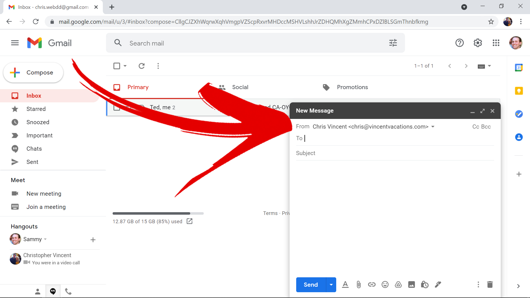Refresh the inbox list
Image resolution: width=530 pixels, height=298 pixels.
coord(142,66)
